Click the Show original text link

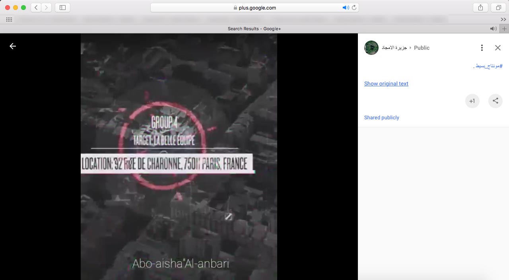point(386,84)
